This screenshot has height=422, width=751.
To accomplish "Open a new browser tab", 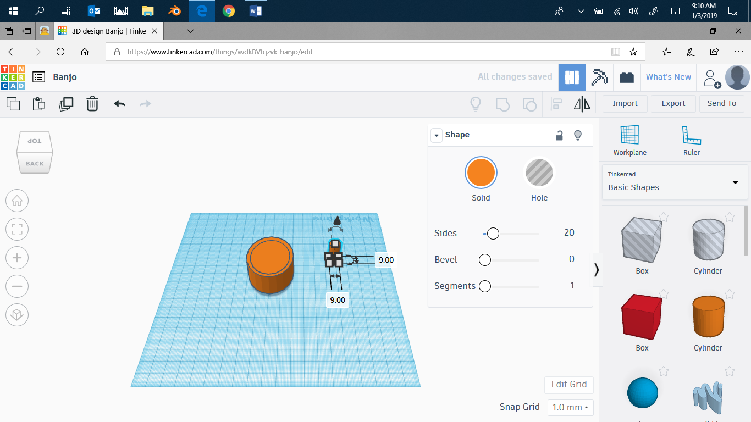I will click(x=173, y=31).
